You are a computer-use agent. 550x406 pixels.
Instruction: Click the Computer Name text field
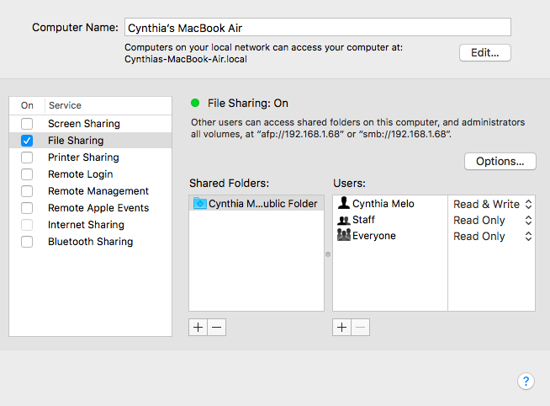(x=317, y=27)
